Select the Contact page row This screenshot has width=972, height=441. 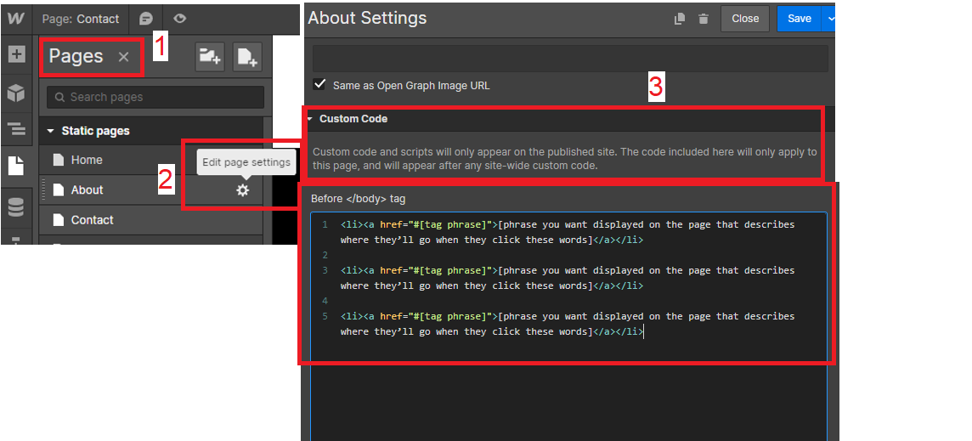point(151,220)
